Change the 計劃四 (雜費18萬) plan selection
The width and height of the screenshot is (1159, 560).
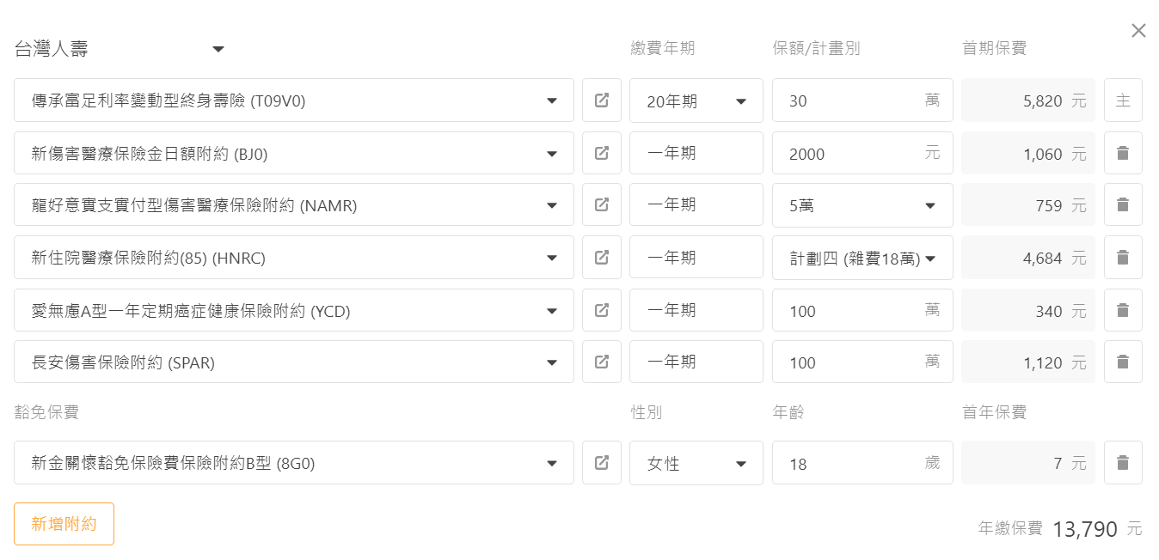(x=862, y=258)
